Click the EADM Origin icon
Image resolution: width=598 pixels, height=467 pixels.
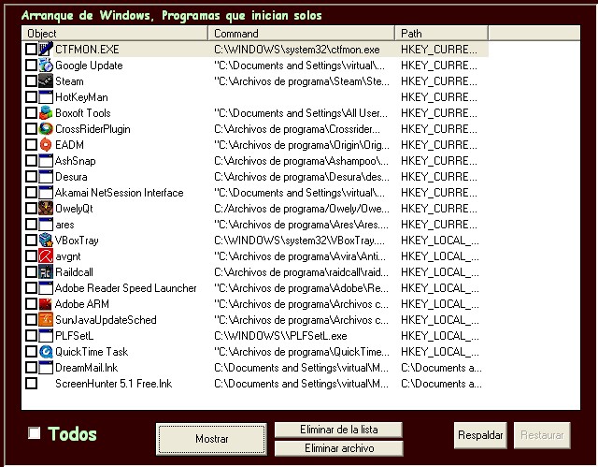[46, 145]
